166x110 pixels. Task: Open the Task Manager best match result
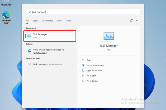[x=50, y=36]
